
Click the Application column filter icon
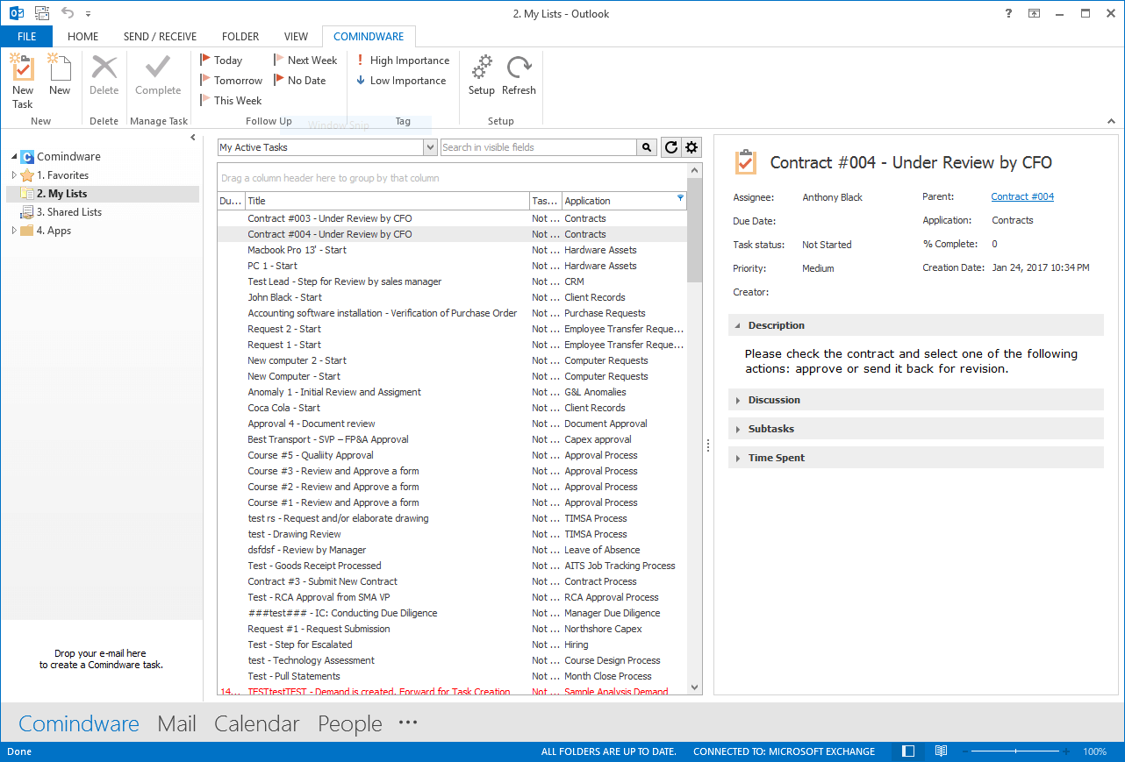click(680, 199)
